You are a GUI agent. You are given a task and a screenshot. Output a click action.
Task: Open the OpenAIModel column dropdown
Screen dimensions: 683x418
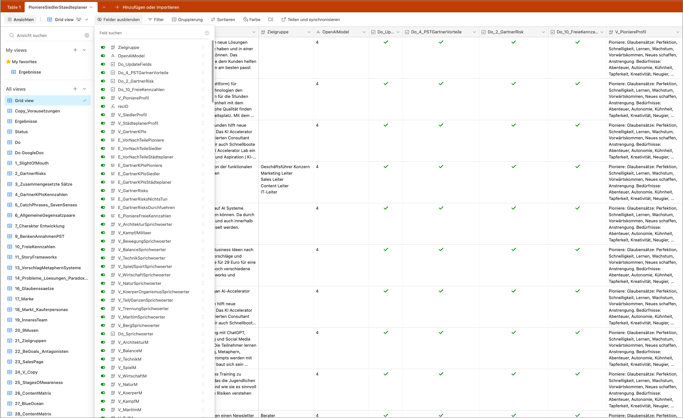[x=364, y=32]
